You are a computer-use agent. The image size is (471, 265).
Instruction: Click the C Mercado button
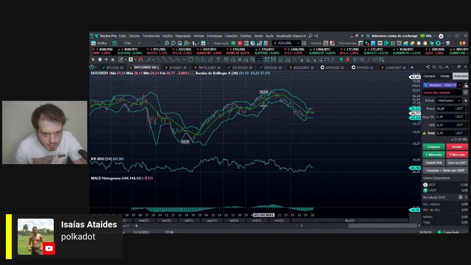[434, 155]
